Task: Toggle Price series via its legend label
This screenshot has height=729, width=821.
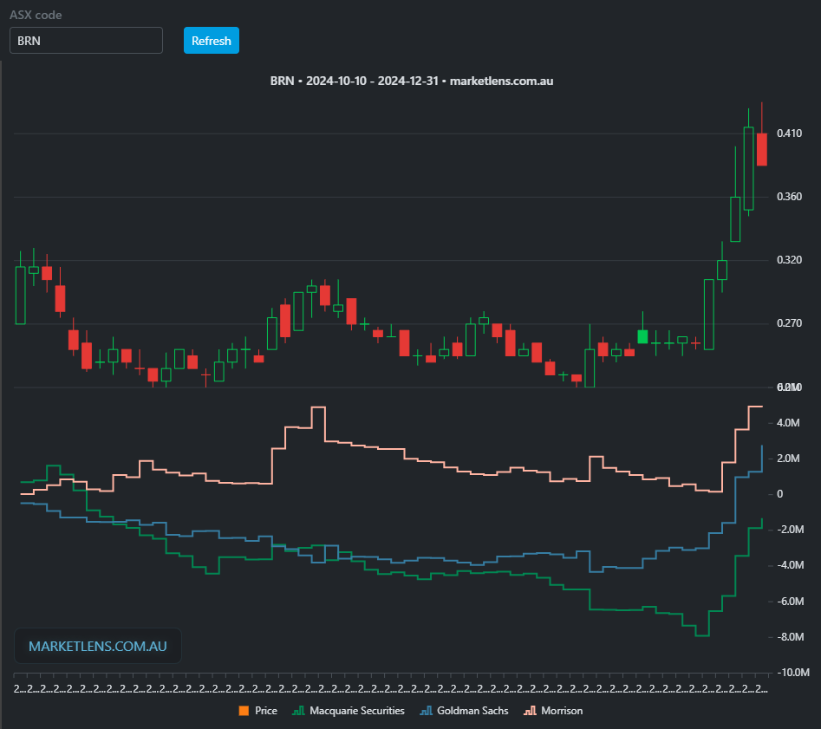Action: click(266, 711)
